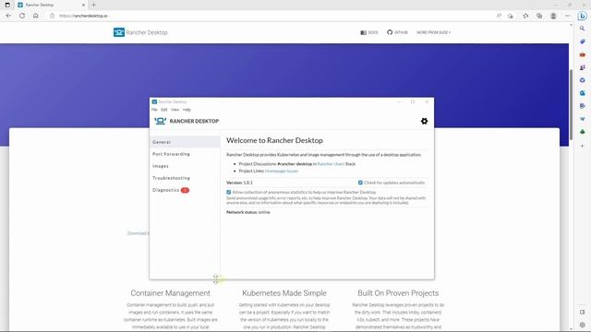Screen dimensions: 591x332
Task: Expand the More from SUSE dropdown
Action: pyautogui.click(x=433, y=32)
